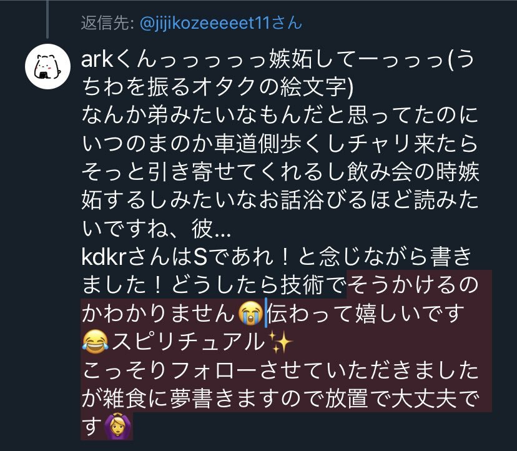Click the line そっと引き寄せてくれるし飲み会の時嫉
The height and width of the screenshot is (451, 517).
[x=280, y=172]
